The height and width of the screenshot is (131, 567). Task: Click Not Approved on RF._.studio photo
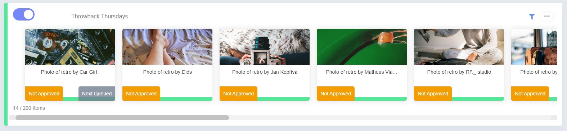point(433,94)
